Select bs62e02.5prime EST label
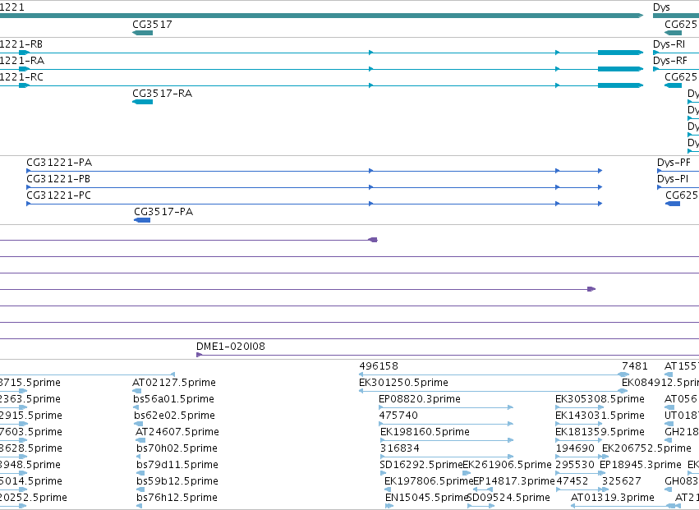 (174, 416)
